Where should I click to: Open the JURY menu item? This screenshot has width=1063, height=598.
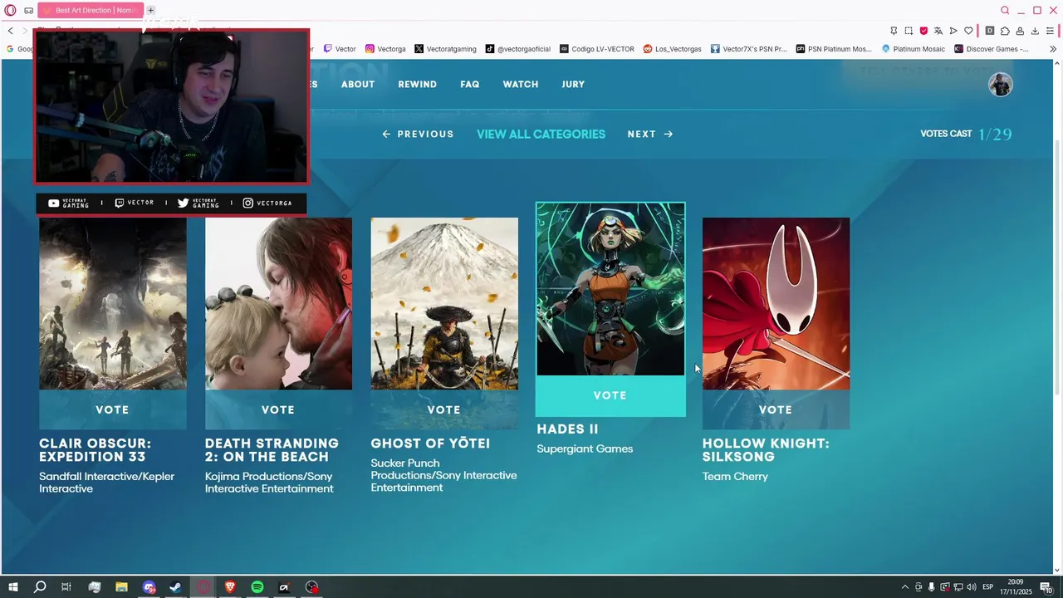[573, 85]
